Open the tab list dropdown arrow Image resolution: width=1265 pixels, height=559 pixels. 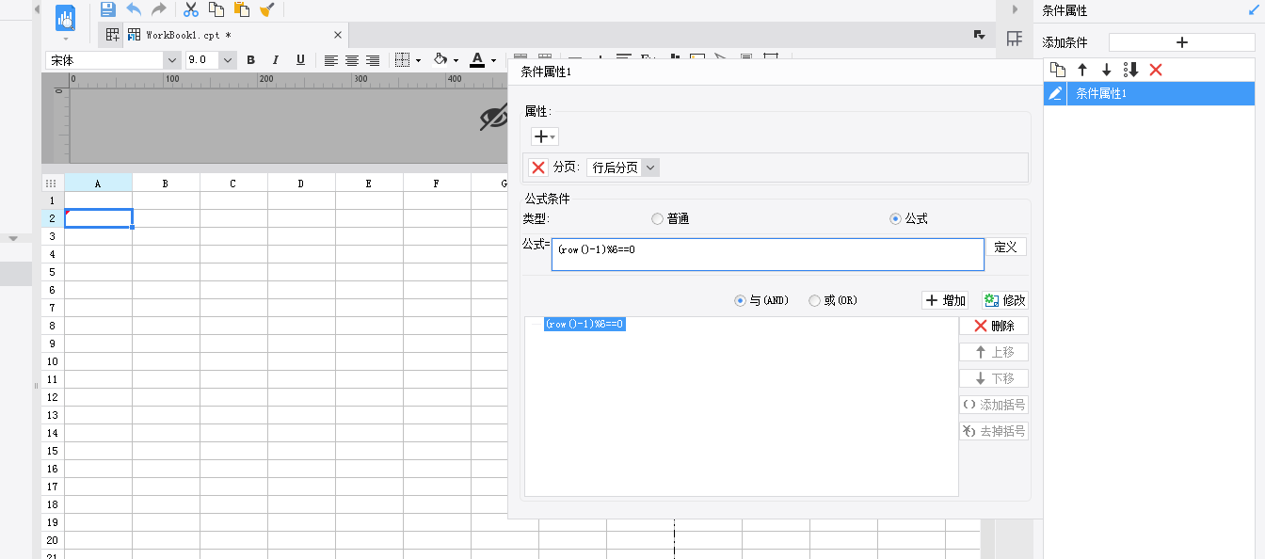coord(979,35)
